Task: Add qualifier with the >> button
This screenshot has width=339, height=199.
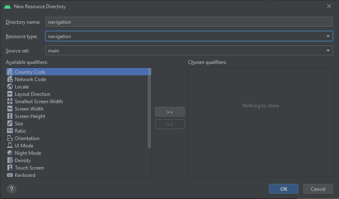Action: coord(170,112)
